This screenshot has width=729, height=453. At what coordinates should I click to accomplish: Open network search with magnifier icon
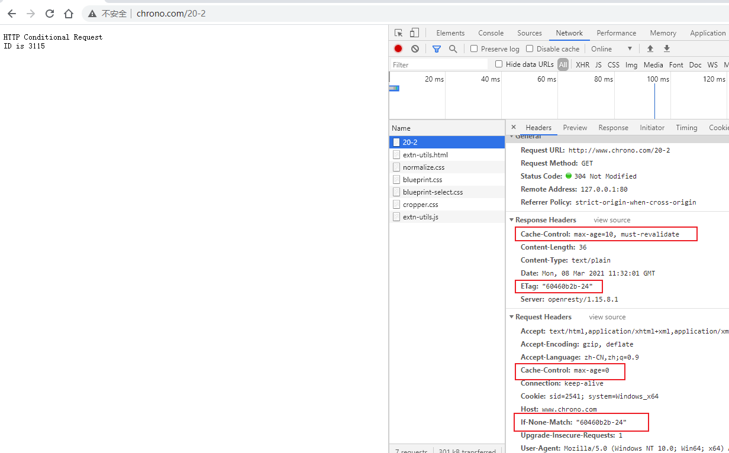pyautogui.click(x=453, y=49)
